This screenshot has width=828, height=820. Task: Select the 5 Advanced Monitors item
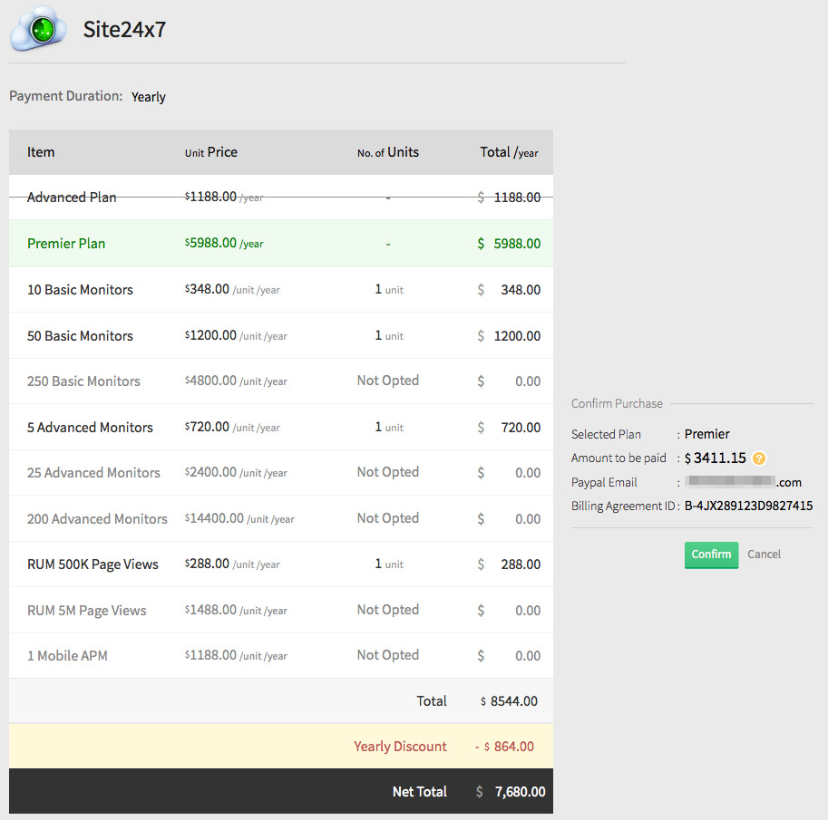coord(90,427)
